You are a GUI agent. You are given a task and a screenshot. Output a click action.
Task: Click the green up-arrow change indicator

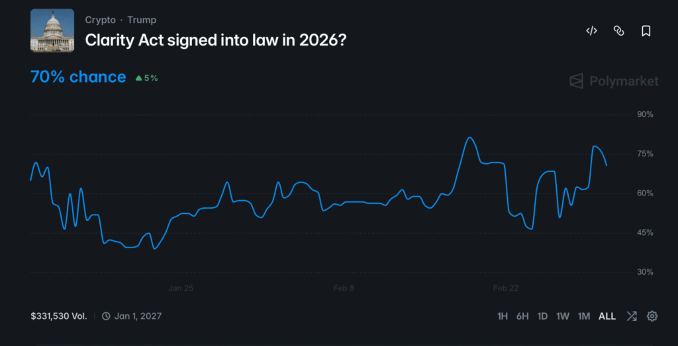[x=139, y=78]
